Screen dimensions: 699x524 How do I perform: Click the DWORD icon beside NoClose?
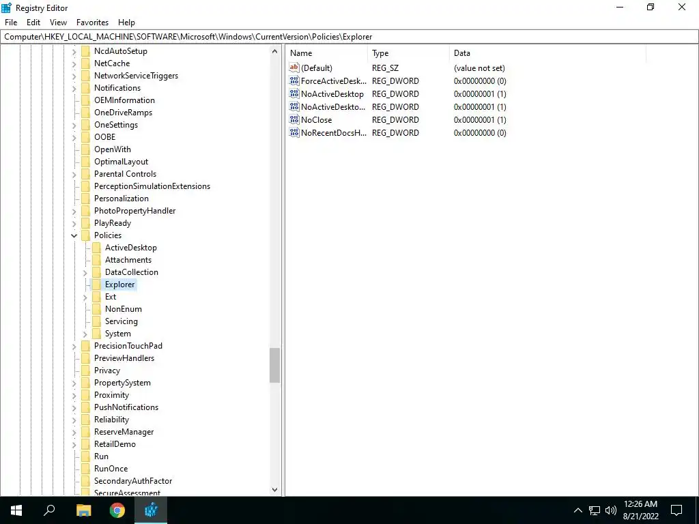click(x=294, y=120)
